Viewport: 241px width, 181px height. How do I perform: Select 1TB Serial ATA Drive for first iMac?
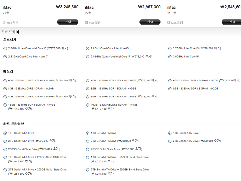[5, 133]
